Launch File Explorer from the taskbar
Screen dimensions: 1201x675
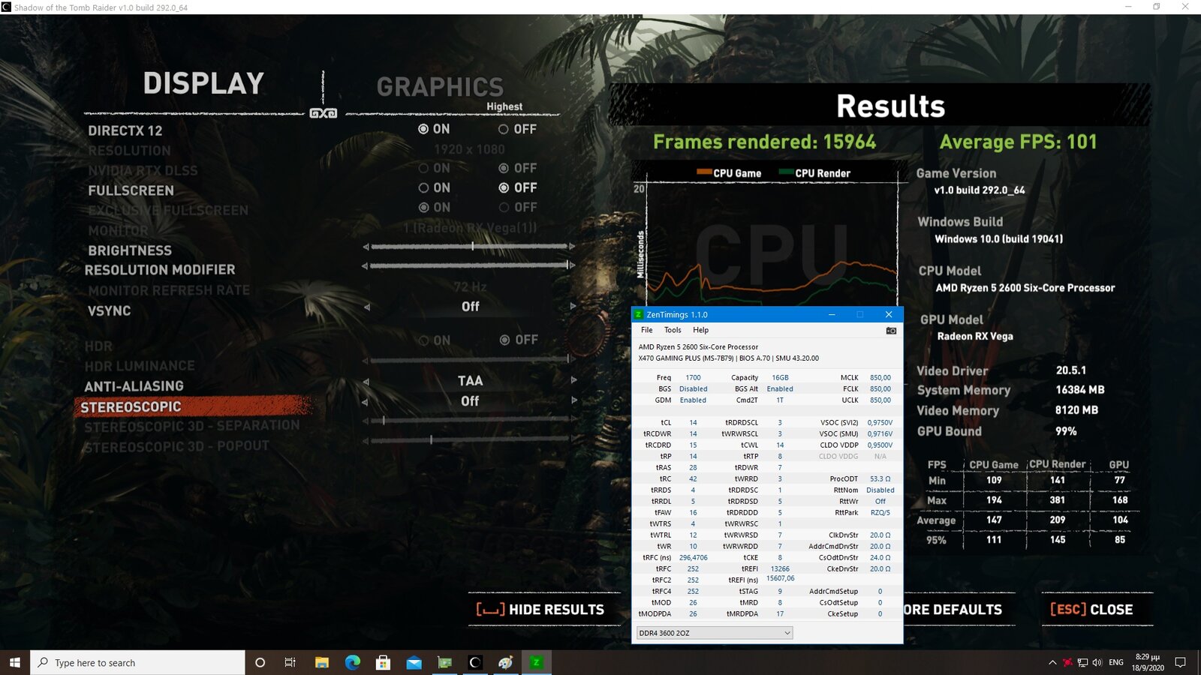coord(321,662)
